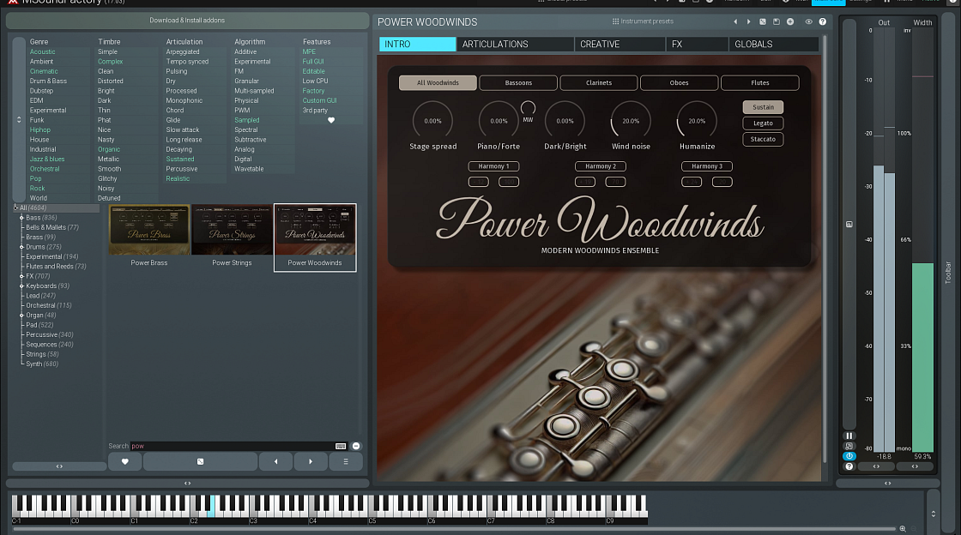Switch to the CREATIVE tab
The height and width of the screenshot is (535, 961).
click(620, 44)
